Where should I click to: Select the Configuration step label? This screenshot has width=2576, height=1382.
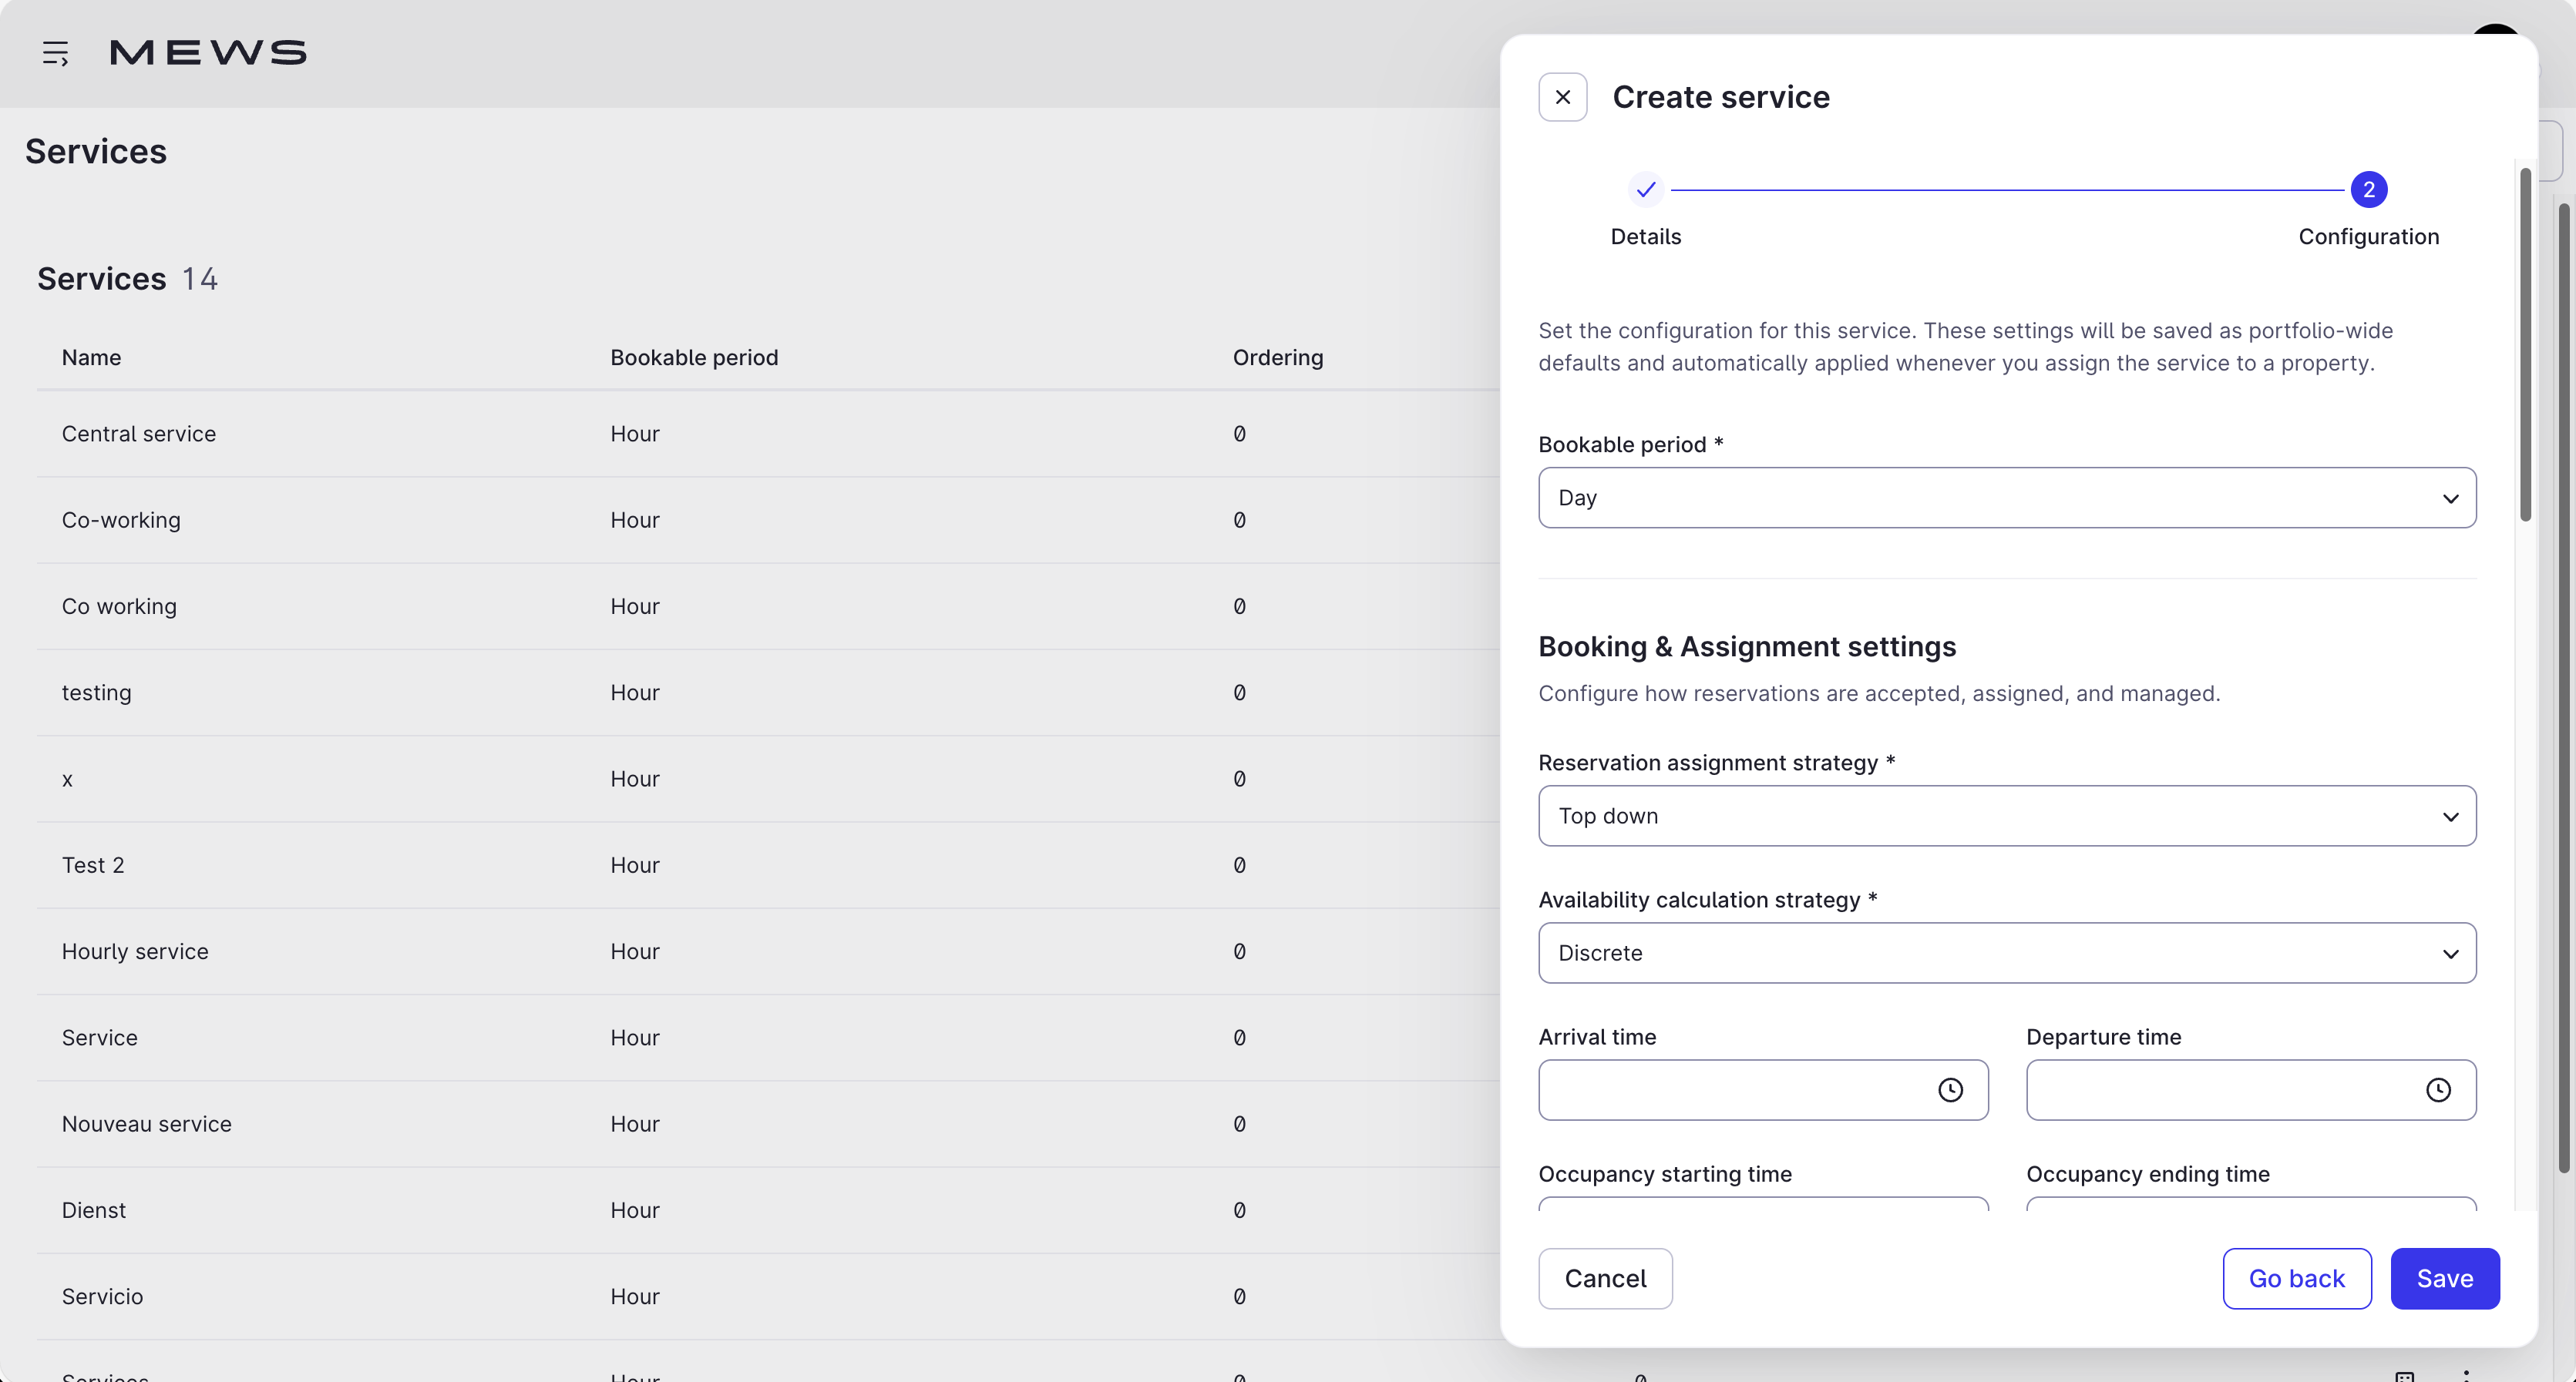2368,236
